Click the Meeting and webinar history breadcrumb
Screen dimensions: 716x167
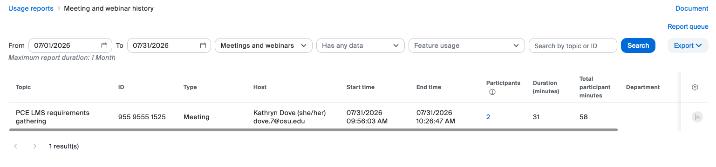click(x=109, y=8)
